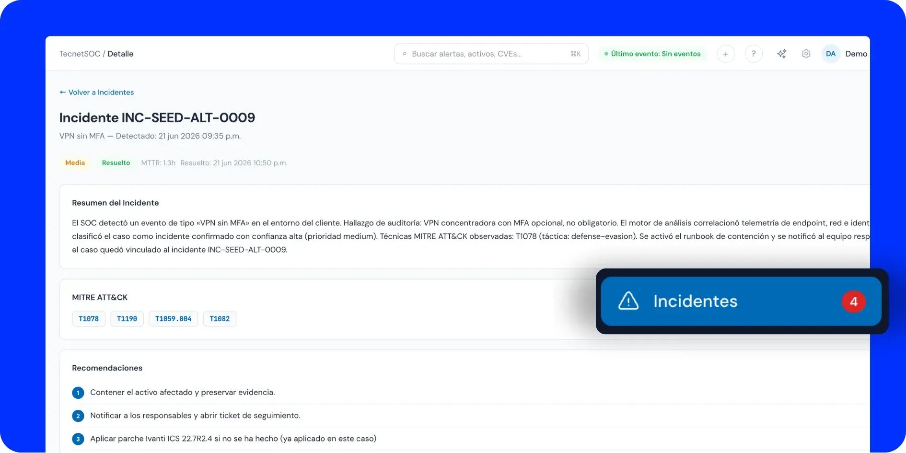This screenshot has width=906, height=453.
Task: Click the AI sparkle icon
Action: [x=781, y=54]
